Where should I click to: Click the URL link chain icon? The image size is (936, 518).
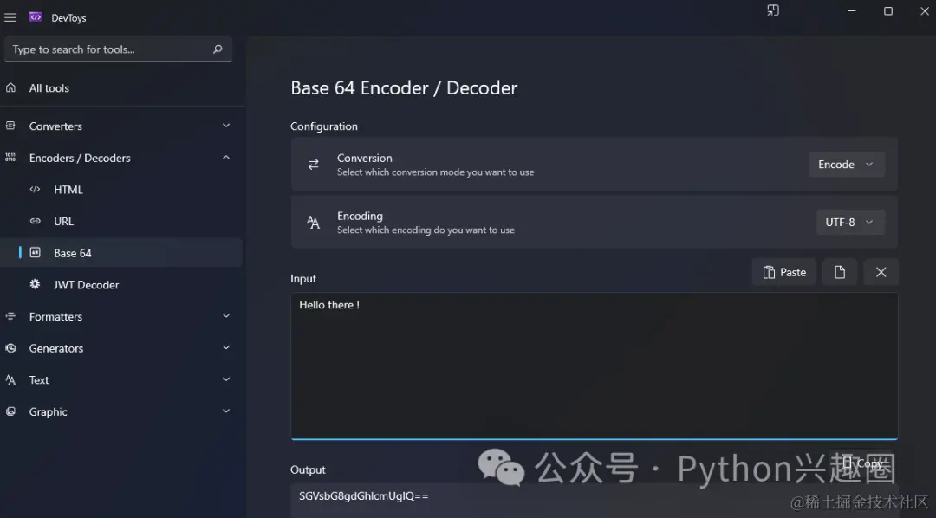pyautogui.click(x=36, y=221)
